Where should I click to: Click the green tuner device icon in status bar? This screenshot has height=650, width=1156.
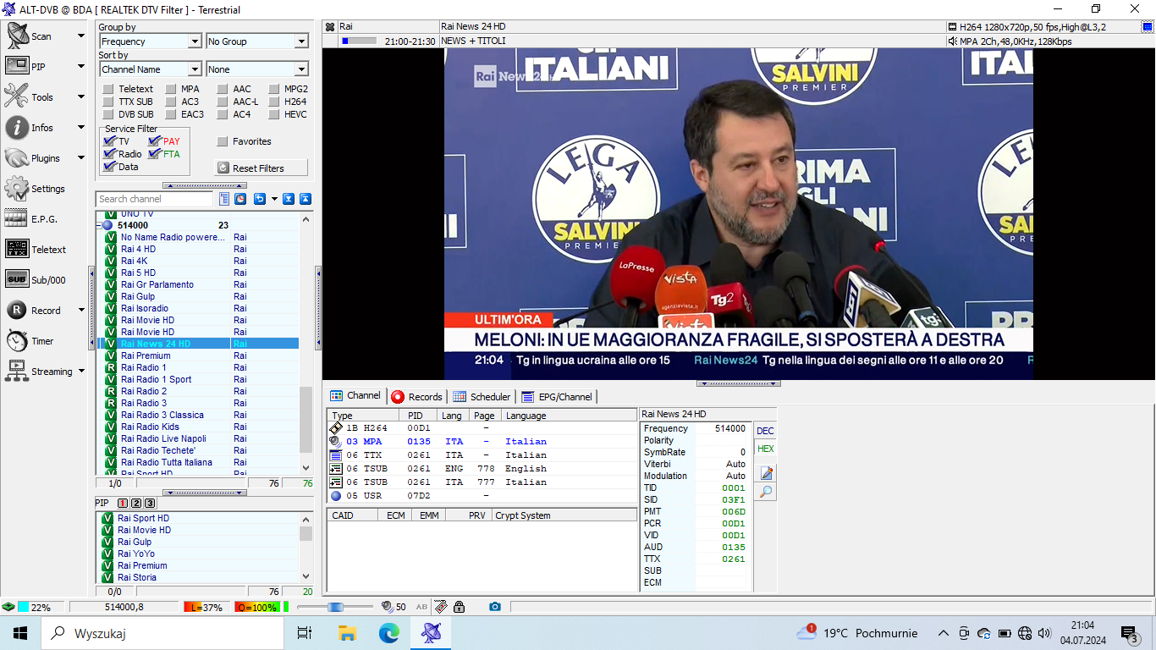click(8, 607)
